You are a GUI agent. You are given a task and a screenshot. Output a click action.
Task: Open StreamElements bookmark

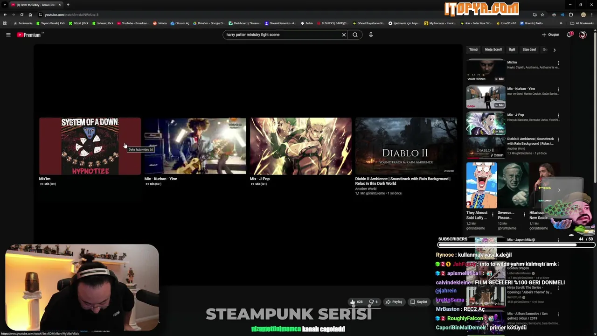pos(280,23)
